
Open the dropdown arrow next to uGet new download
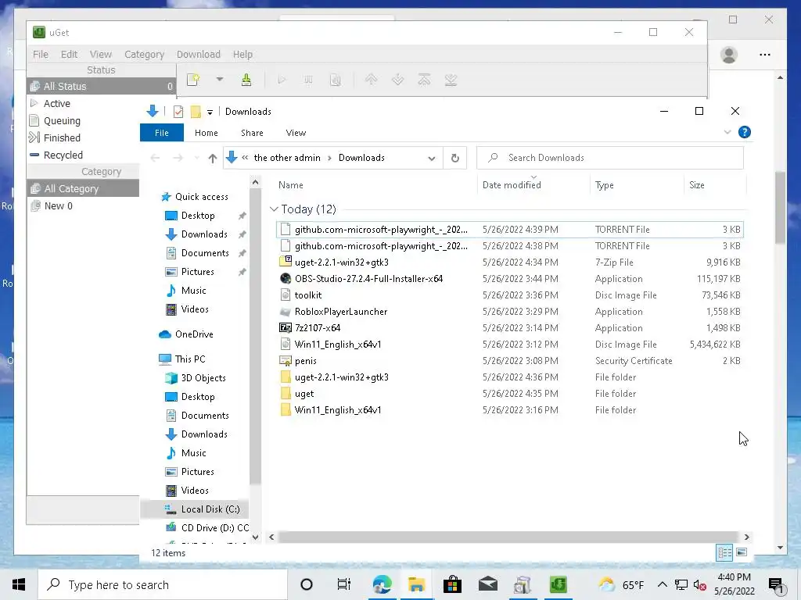220,80
